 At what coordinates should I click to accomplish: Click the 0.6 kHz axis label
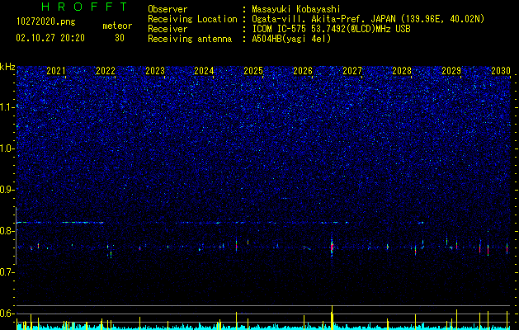(x=7, y=313)
